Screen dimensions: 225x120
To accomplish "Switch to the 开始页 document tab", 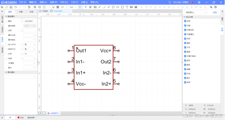I will pos(44,11).
